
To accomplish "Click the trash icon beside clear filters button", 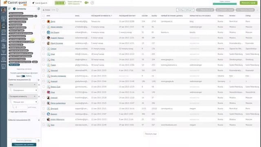I will click(39, 140).
